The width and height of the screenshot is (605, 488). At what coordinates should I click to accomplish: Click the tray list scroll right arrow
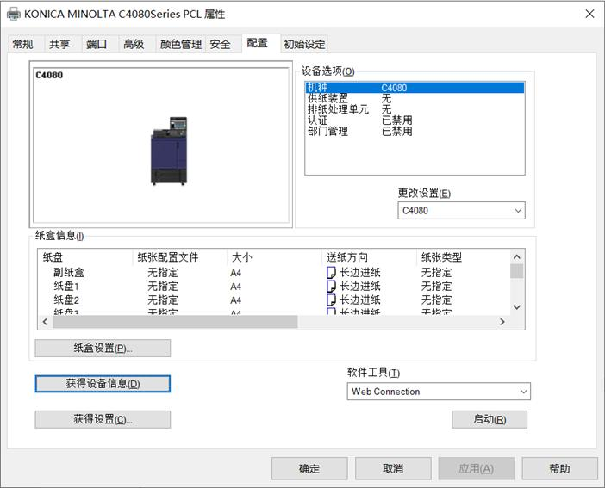(502, 322)
